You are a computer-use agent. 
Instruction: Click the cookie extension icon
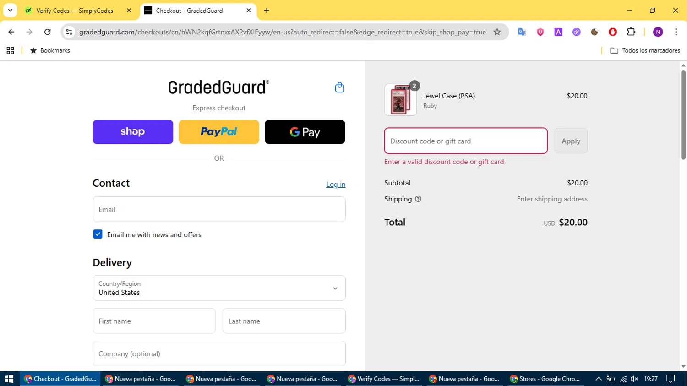click(594, 32)
